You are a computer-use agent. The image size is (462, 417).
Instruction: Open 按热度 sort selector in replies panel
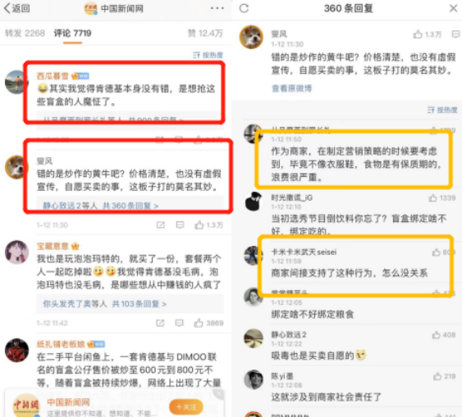coord(442,110)
